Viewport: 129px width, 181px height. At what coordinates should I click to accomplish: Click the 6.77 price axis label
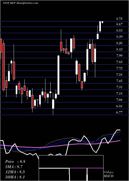(119, 112)
